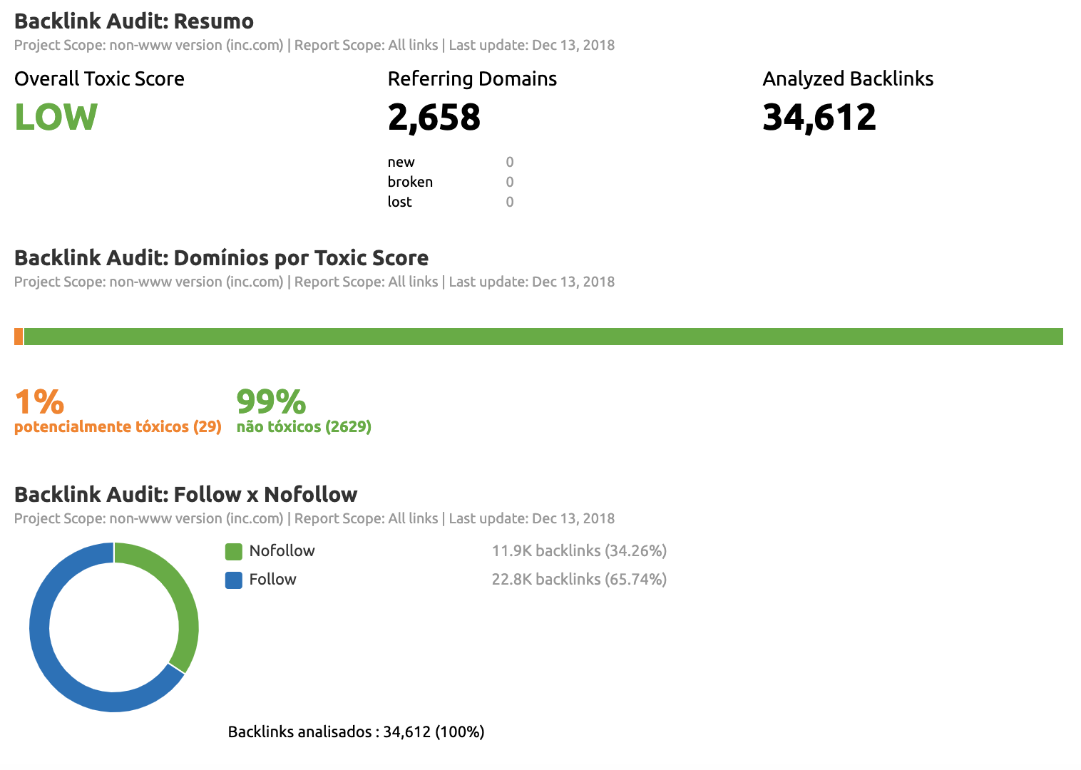The width and height of the screenshot is (1081, 770).
Task: Select the LOW Overall Toxic Score value
Action: click(x=56, y=118)
